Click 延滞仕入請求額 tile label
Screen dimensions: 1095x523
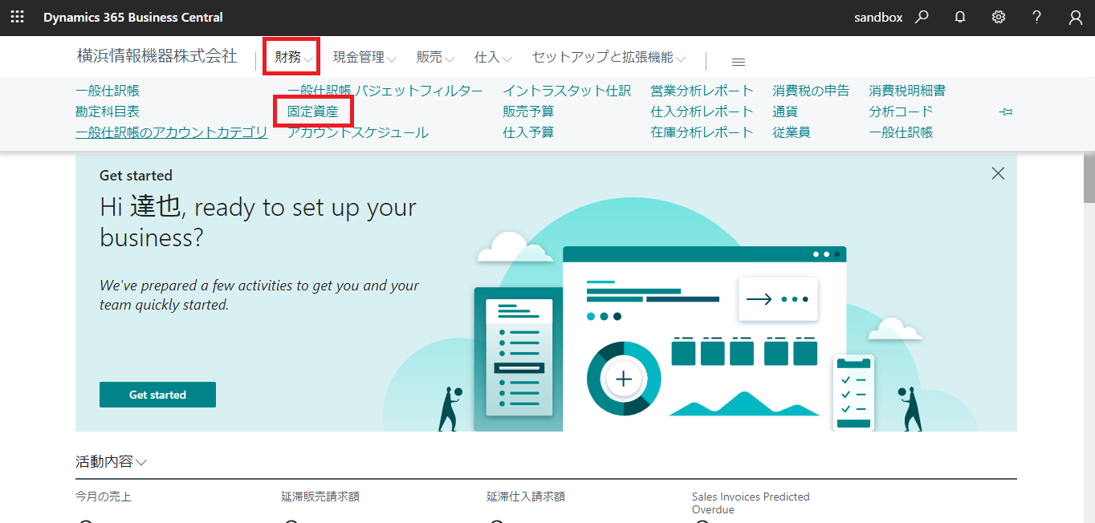pos(526,497)
